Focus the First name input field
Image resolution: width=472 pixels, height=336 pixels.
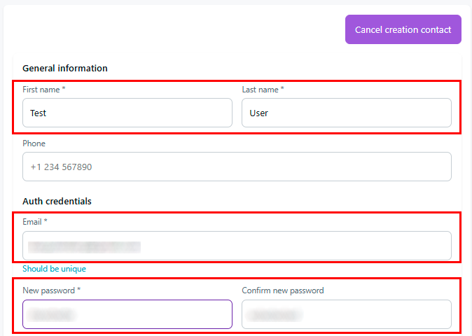127,113
